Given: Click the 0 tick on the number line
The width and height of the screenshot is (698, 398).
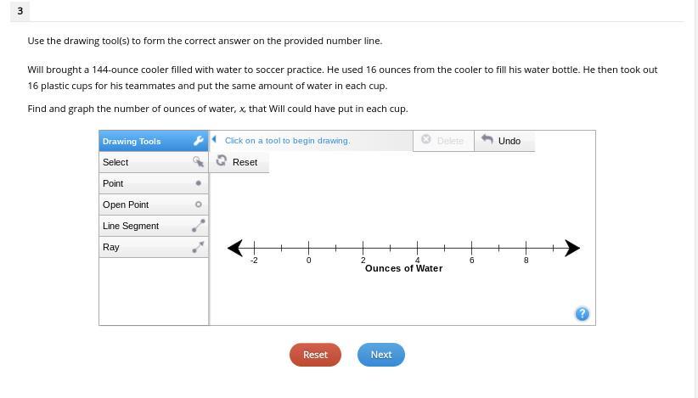Looking at the screenshot, I should (x=308, y=248).
